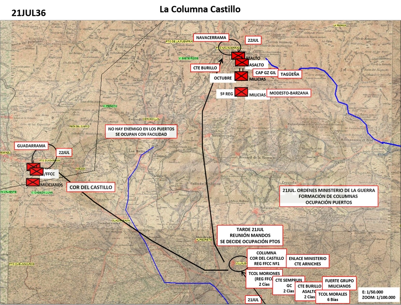
Task: Click the red unit symbol beside 5º REG
Action: coord(241,92)
